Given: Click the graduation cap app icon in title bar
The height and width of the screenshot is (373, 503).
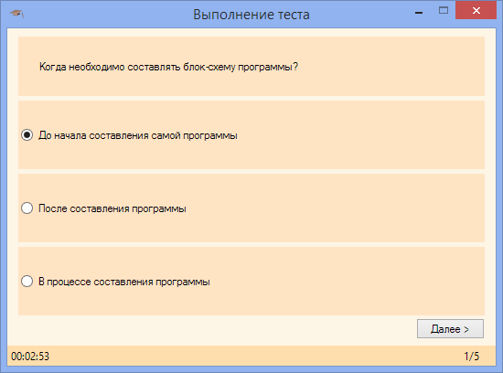Looking at the screenshot, I should 16,14.
